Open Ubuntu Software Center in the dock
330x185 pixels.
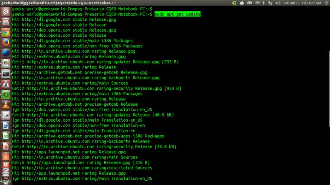[6, 156]
